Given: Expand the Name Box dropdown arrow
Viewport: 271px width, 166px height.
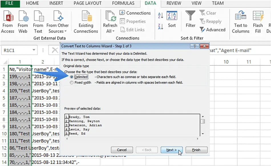Looking at the screenshot, I should click(34, 50).
